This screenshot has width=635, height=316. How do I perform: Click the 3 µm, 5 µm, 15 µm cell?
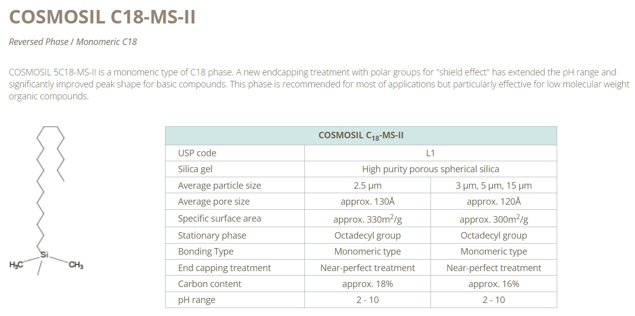494,186
